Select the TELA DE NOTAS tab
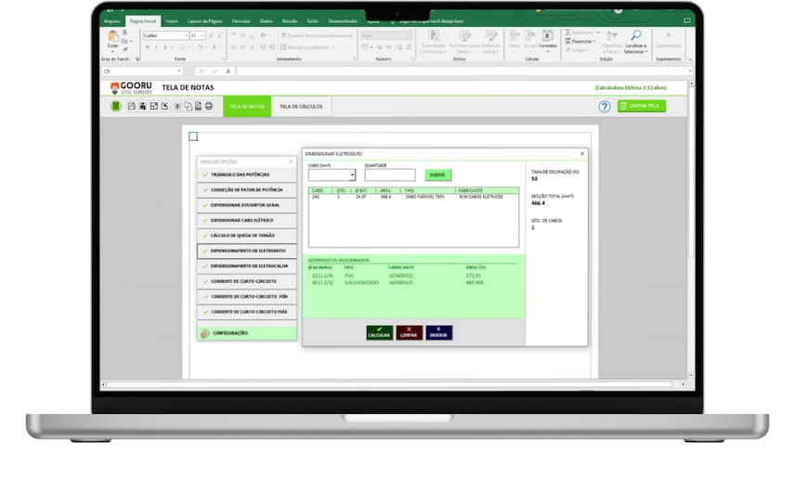 point(247,107)
